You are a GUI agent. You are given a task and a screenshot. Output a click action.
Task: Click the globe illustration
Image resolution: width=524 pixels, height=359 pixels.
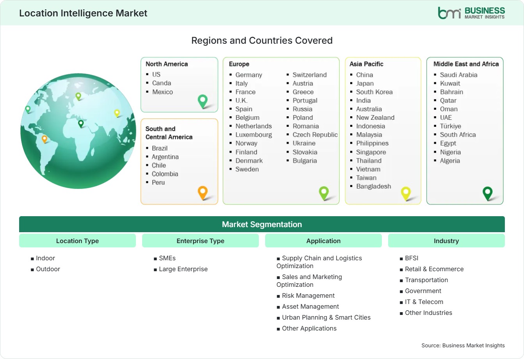78,131
